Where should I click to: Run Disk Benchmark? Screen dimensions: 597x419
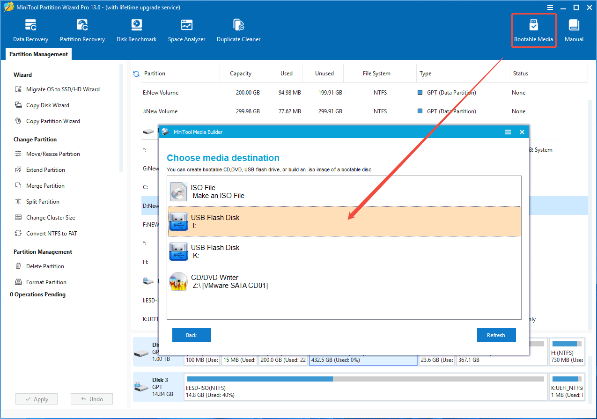(x=136, y=29)
